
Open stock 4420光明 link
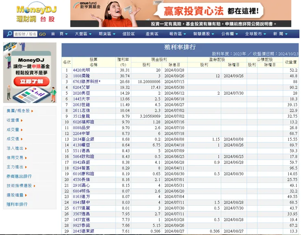coord(81,70)
